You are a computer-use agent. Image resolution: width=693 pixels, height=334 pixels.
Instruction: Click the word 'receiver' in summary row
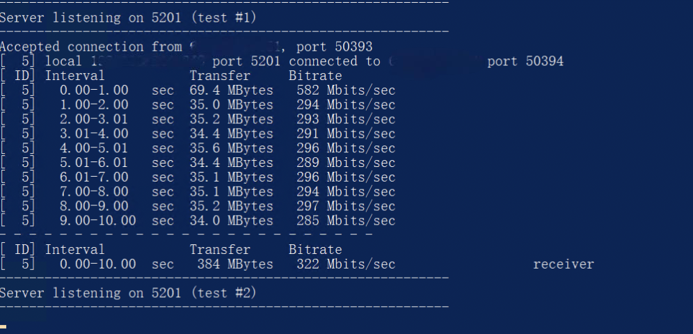click(x=564, y=264)
